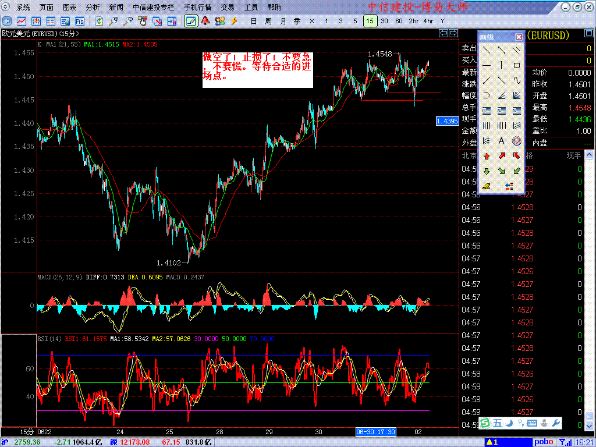Open the 图表 menu
This screenshot has height=447, width=596.
pos(70,7)
